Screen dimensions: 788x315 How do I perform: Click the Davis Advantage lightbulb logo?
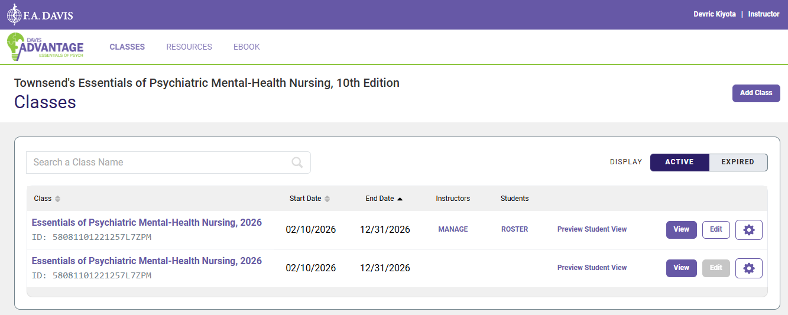[46, 47]
